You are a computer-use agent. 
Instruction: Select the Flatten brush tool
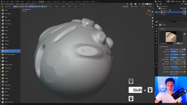(11, 44)
